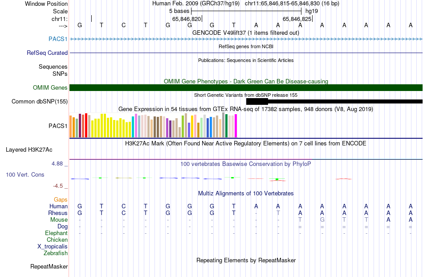Viewport: 423px width, 277px height.
Task: Click the Human Feb. 2009 (GRCh37/hg19) assembly text
Action: click(x=196, y=4)
